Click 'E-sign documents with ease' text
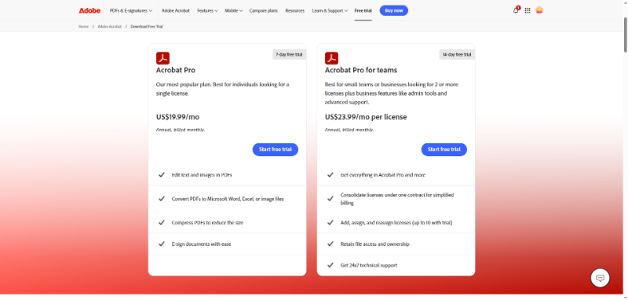The height and width of the screenshot is (300, 628). coord(202,244)
